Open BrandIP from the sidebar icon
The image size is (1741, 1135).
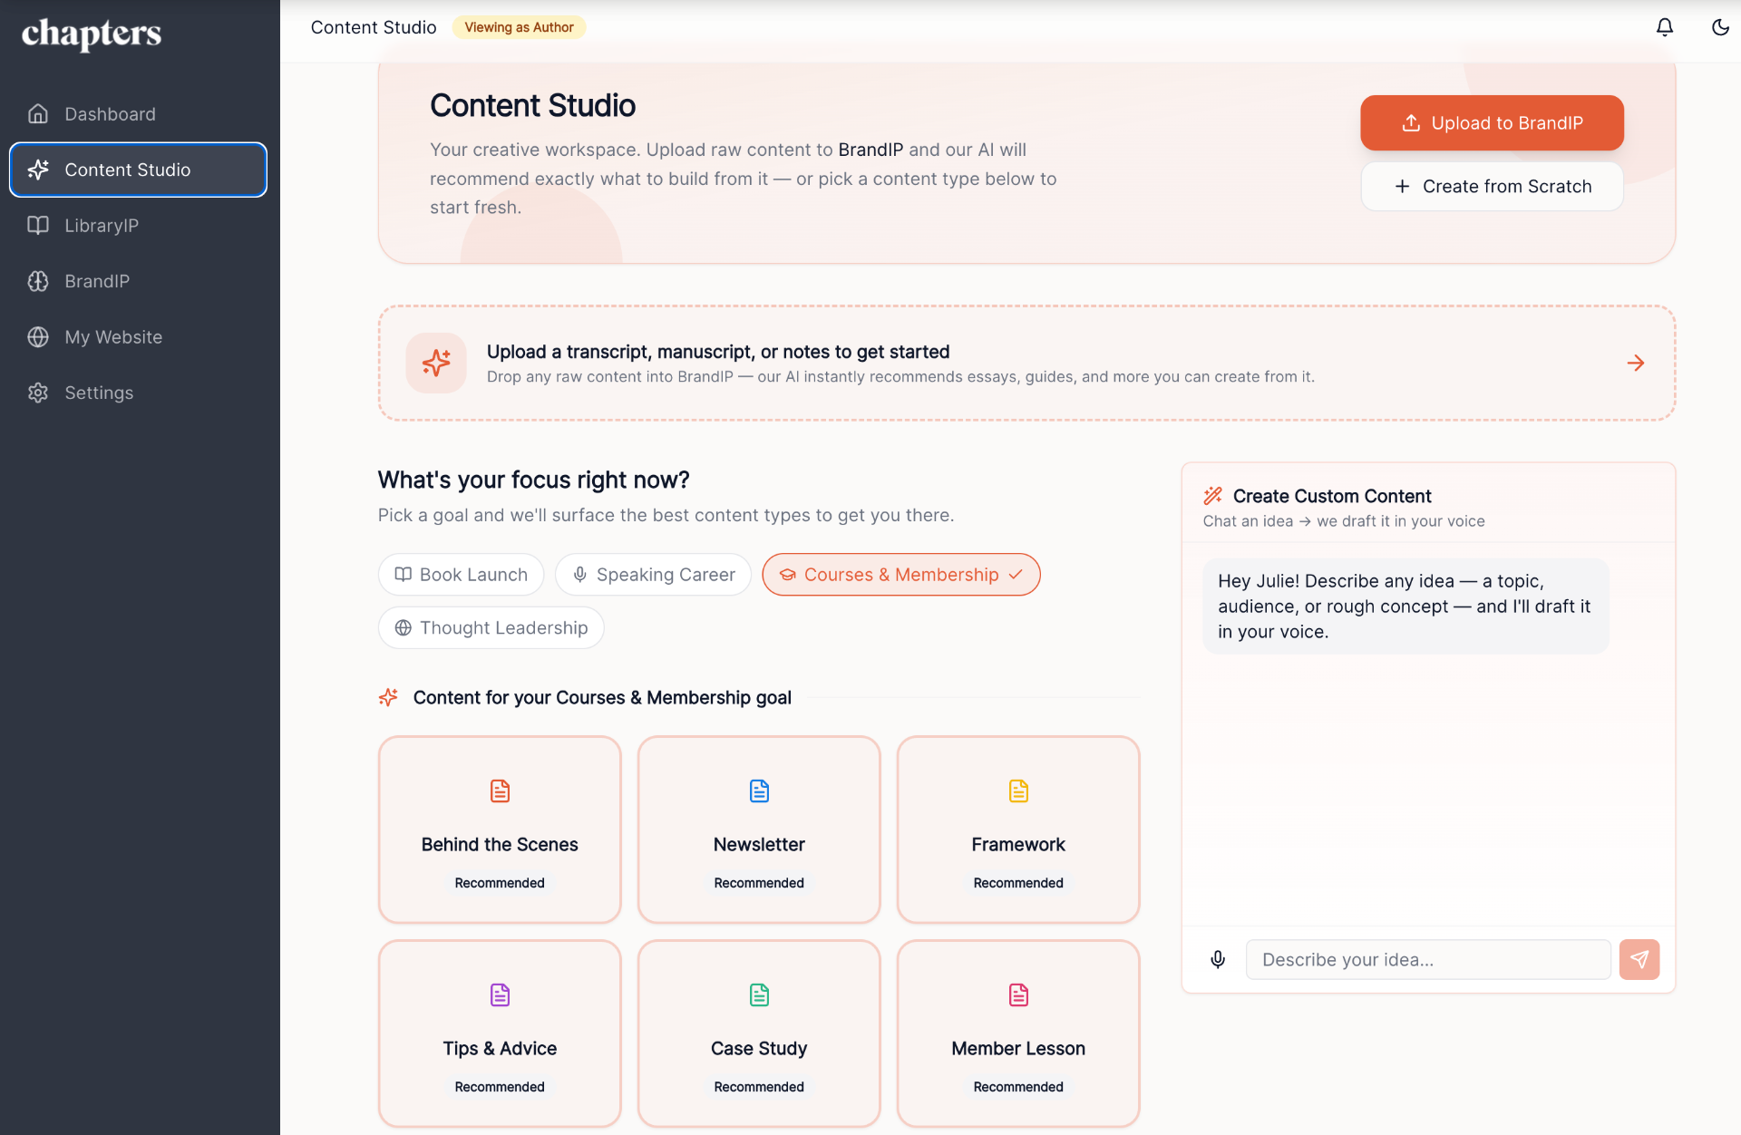37,281
